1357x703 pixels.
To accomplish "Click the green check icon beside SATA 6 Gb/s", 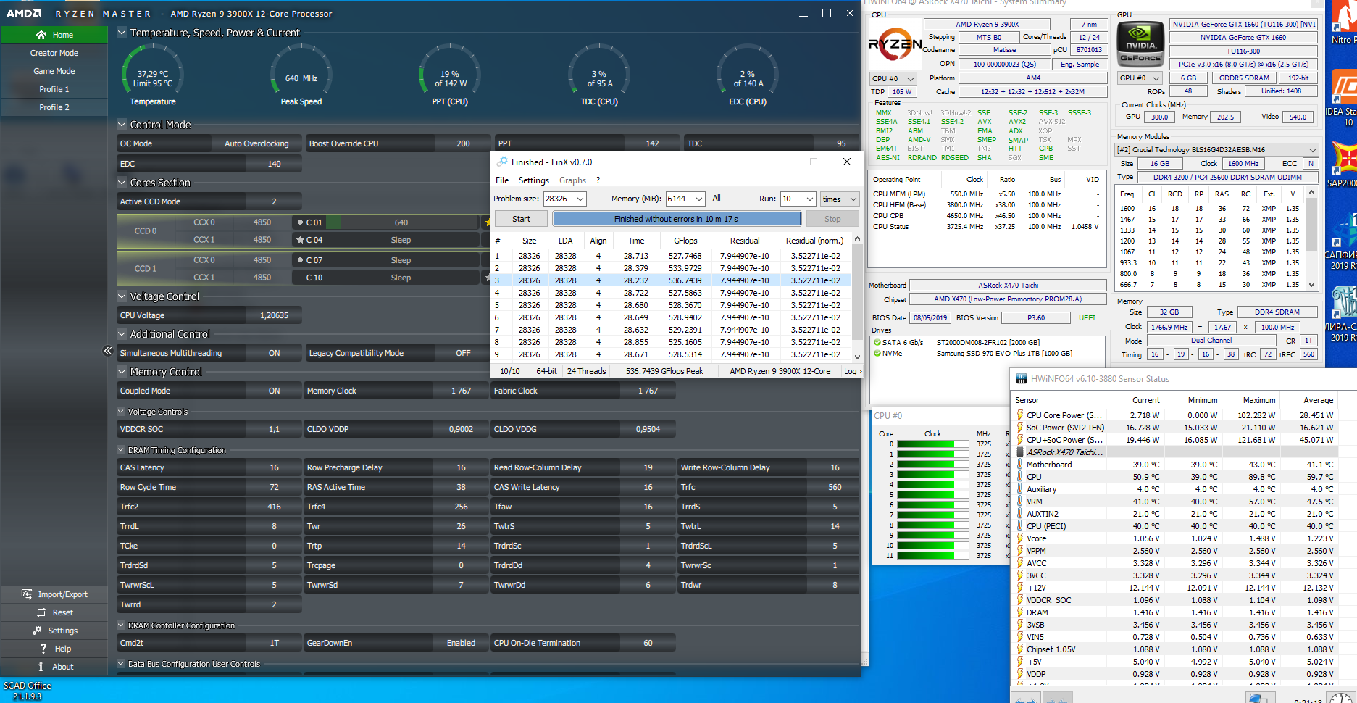I will [877, 342].
